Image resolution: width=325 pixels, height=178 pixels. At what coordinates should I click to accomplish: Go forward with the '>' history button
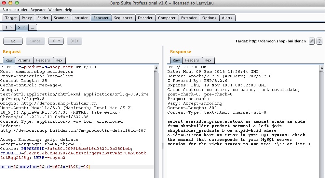pyautogui.click(x=72, y=41)
